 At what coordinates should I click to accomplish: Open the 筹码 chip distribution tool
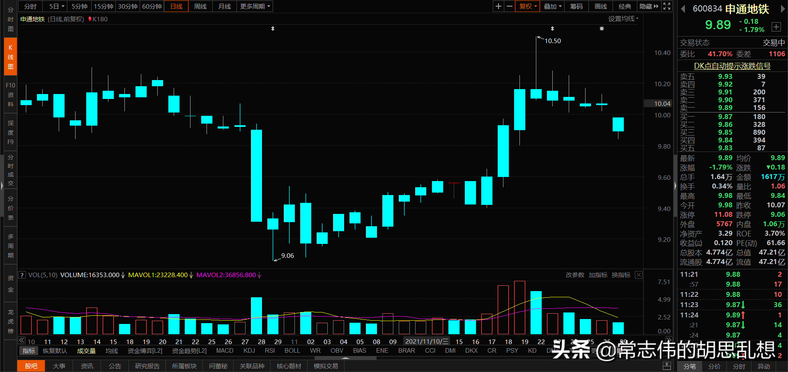[576, 6]
